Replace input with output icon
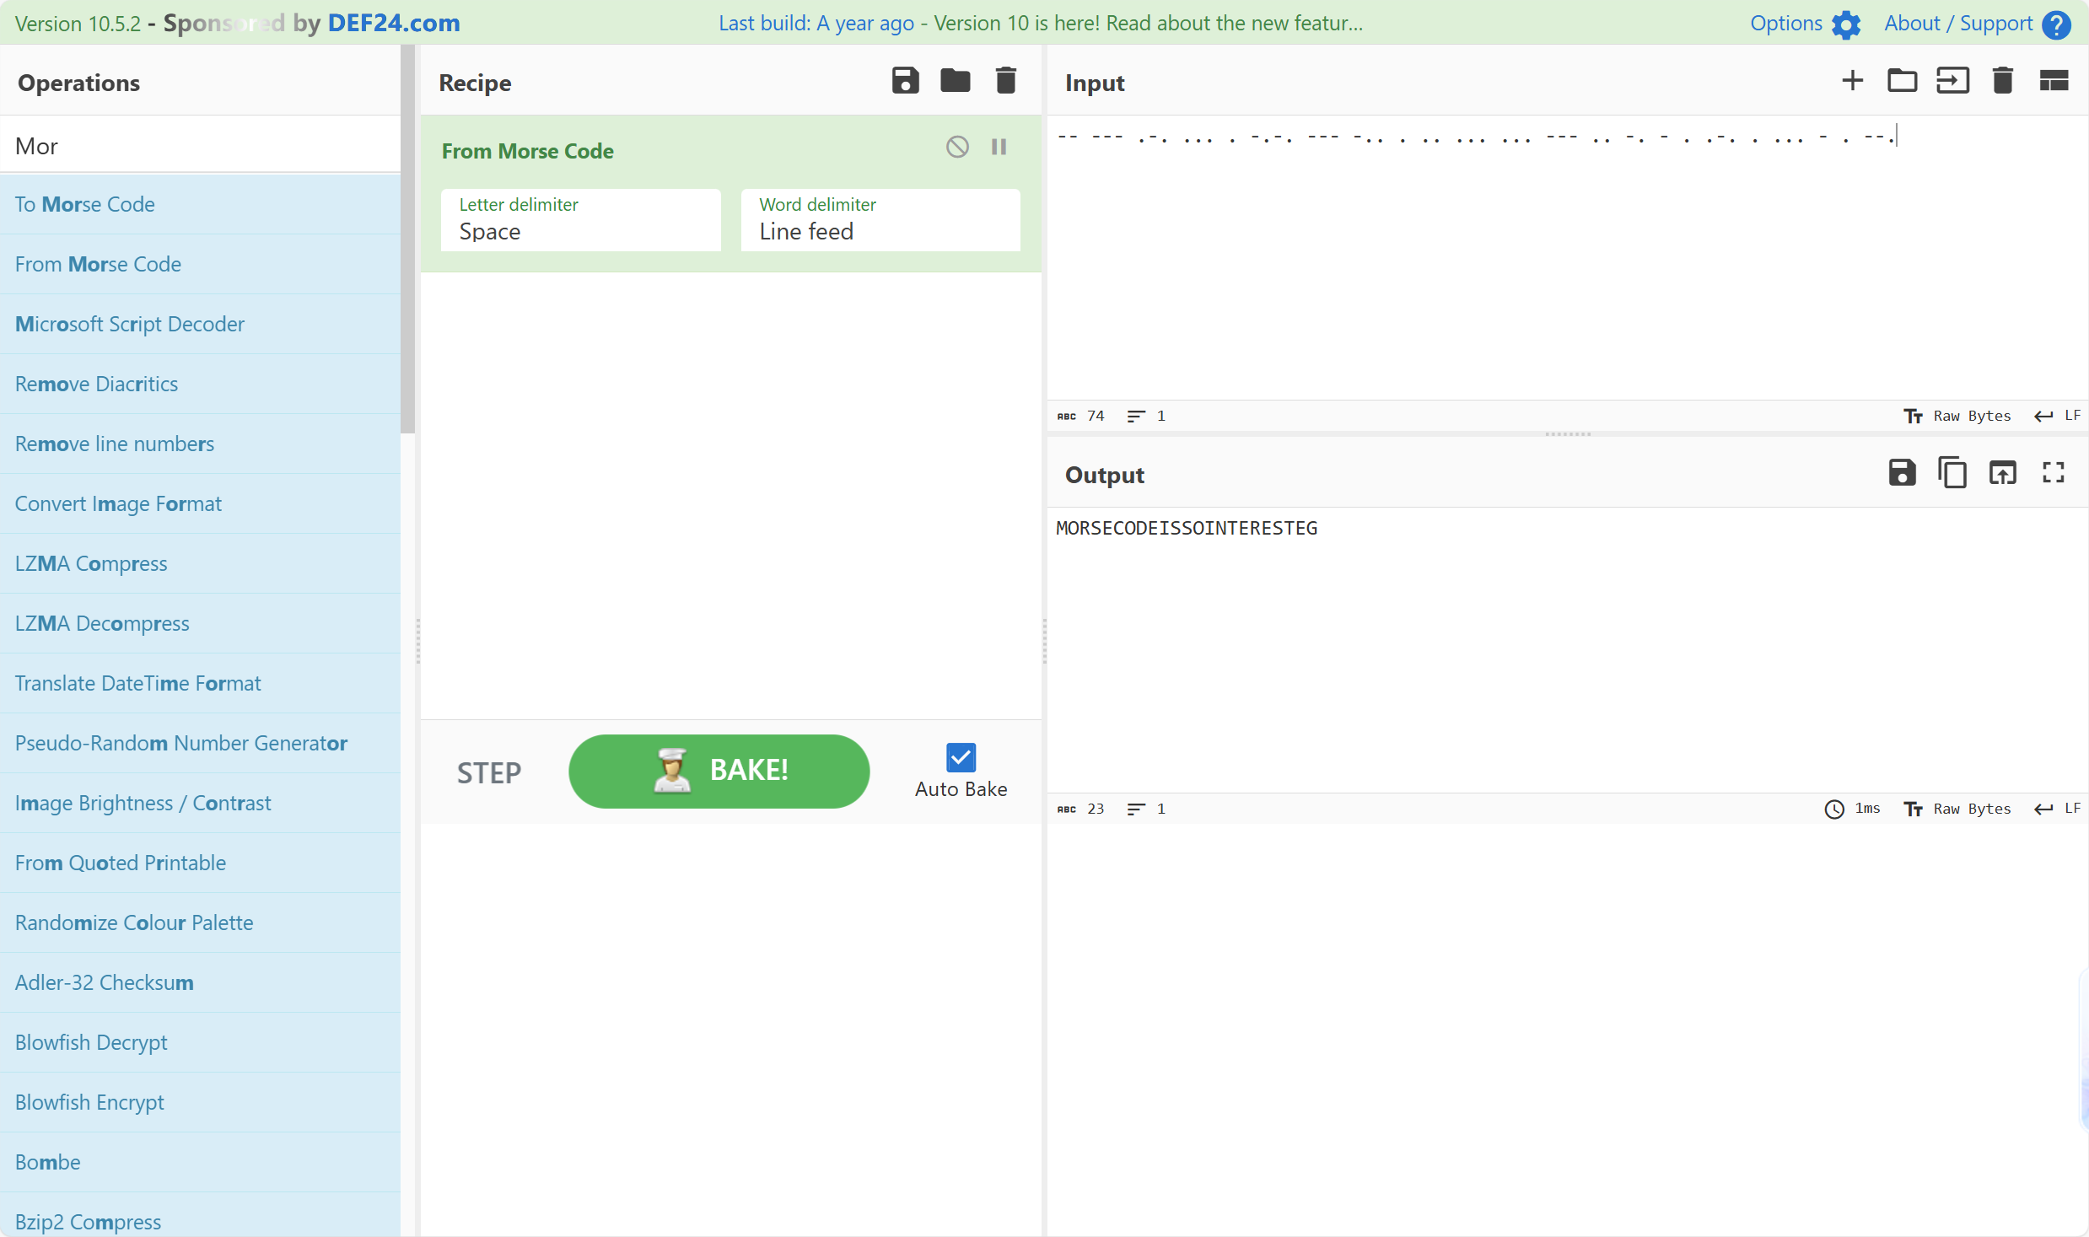 click(x=2003, y=473)
